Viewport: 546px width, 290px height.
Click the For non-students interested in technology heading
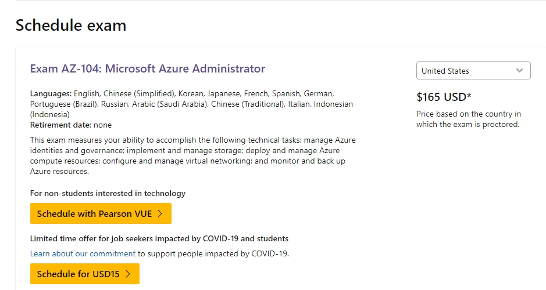pyautogui.click(x=108, y=193)
